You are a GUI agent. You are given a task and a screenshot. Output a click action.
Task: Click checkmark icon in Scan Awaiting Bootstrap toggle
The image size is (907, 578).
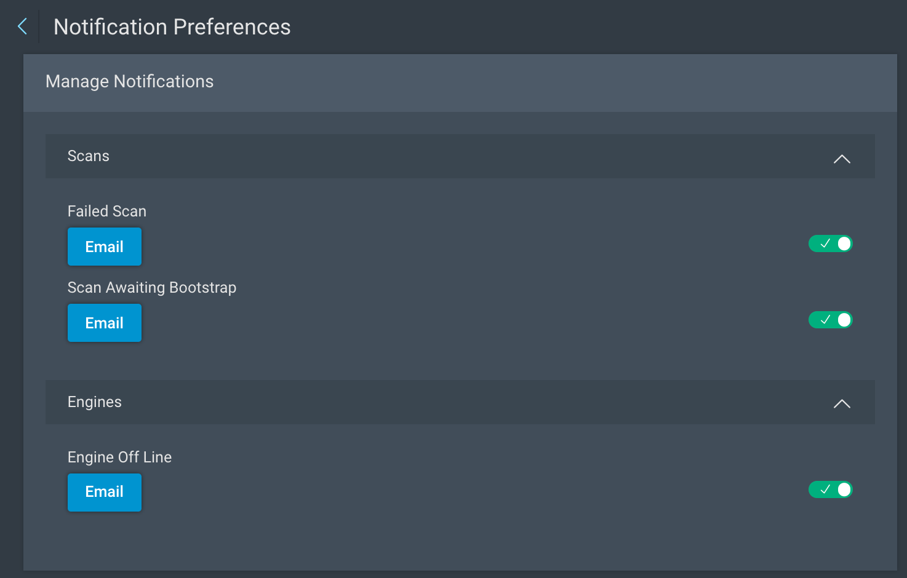click(x=825, y=320)
